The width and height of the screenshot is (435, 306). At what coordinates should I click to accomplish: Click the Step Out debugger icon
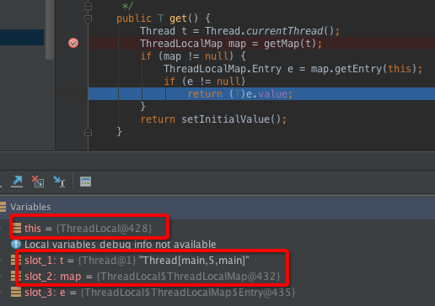[x=17, y=182]
